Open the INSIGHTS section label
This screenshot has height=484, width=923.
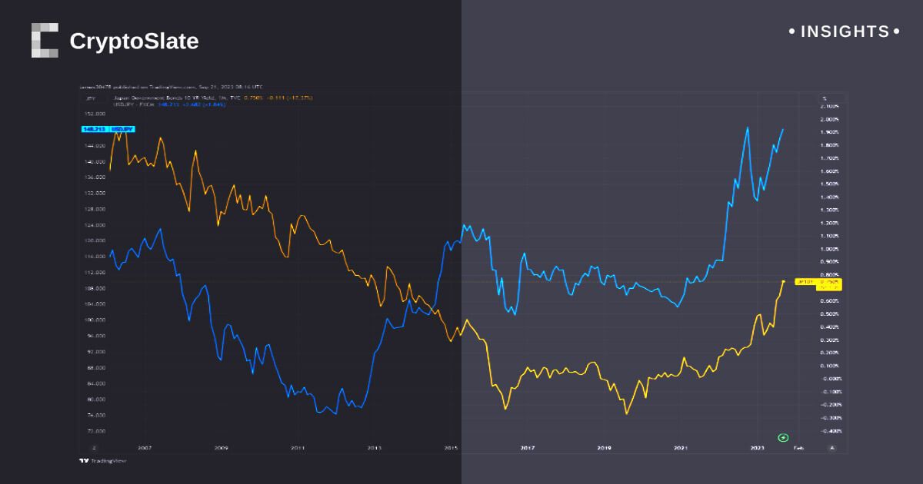(x=845, y=31)
